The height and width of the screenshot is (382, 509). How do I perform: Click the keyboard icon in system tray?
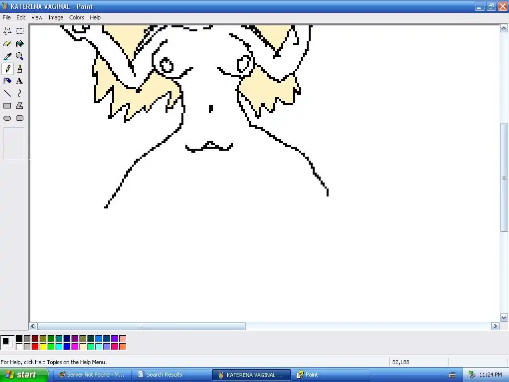pyautogui.click(x=452, y=375)
